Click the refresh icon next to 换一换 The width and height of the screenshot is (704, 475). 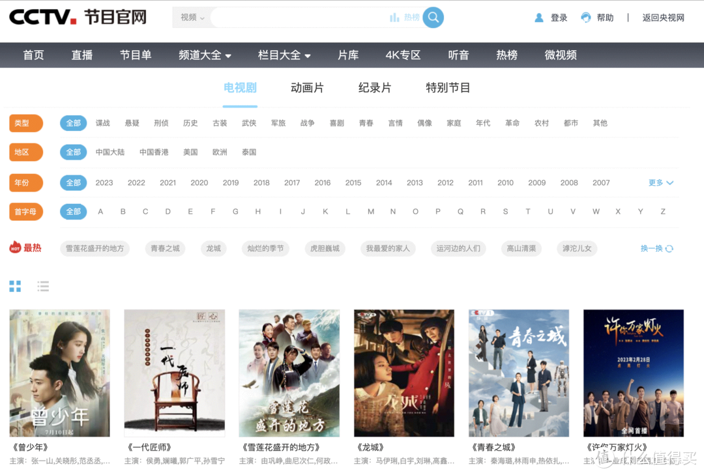pyautogui.click(x=669, y=249)
